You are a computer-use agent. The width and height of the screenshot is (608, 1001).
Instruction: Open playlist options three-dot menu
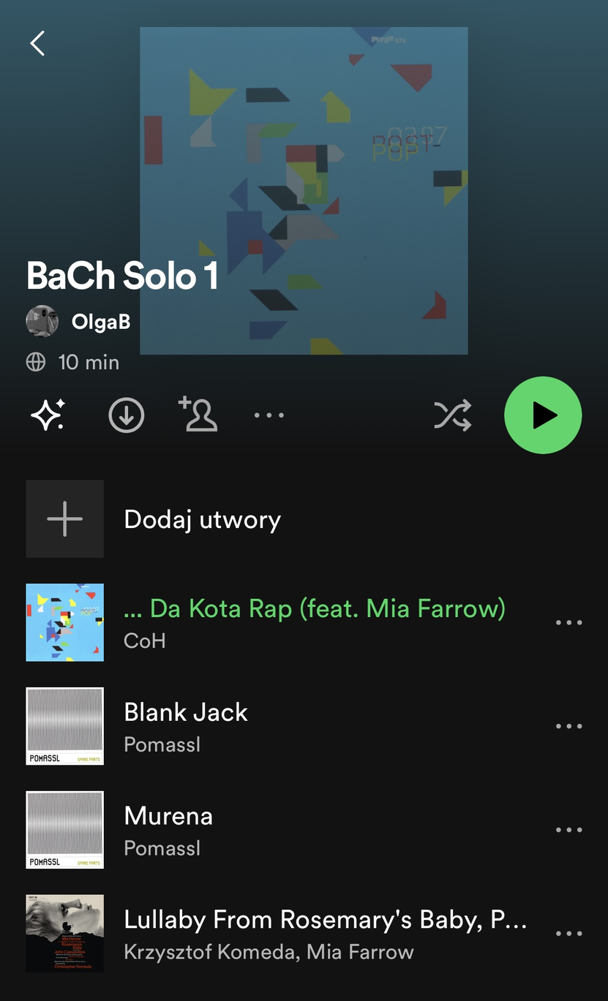[x=269, y=415]
